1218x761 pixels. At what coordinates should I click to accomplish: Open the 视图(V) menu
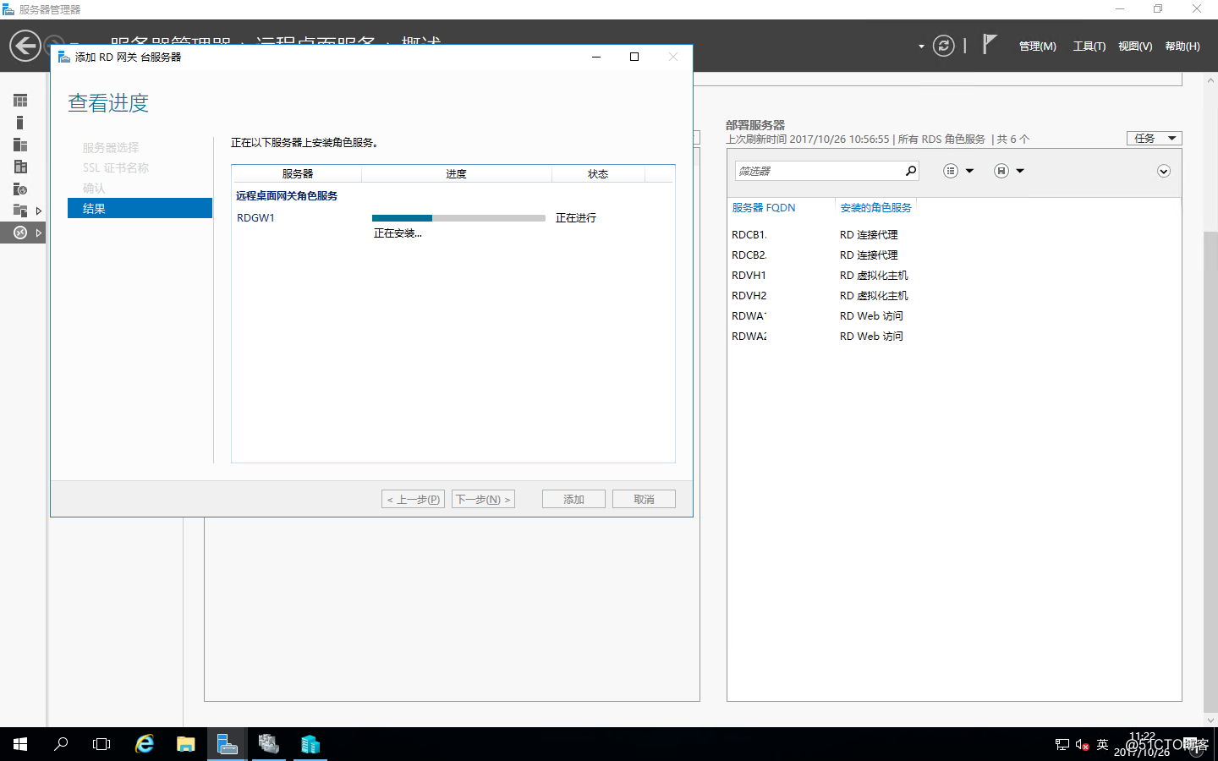(x=1135, y=47)
